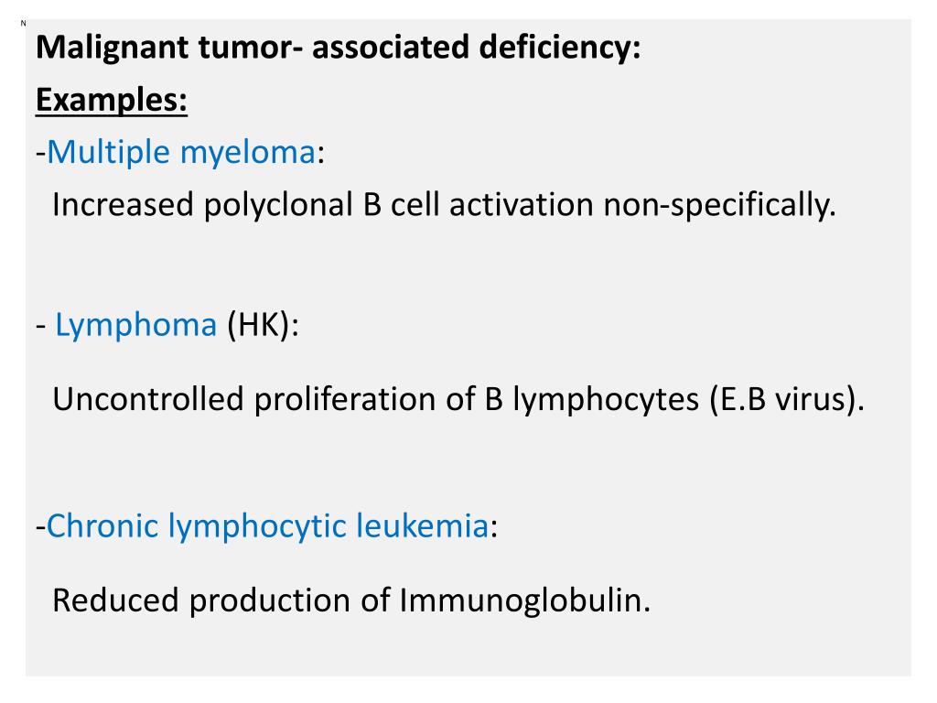Image resolution: width=937 pixels, height=703 pixels.
Task: Click the blue 'Chronic lymphocytic leukemia' text
Action: click(268, 526)
